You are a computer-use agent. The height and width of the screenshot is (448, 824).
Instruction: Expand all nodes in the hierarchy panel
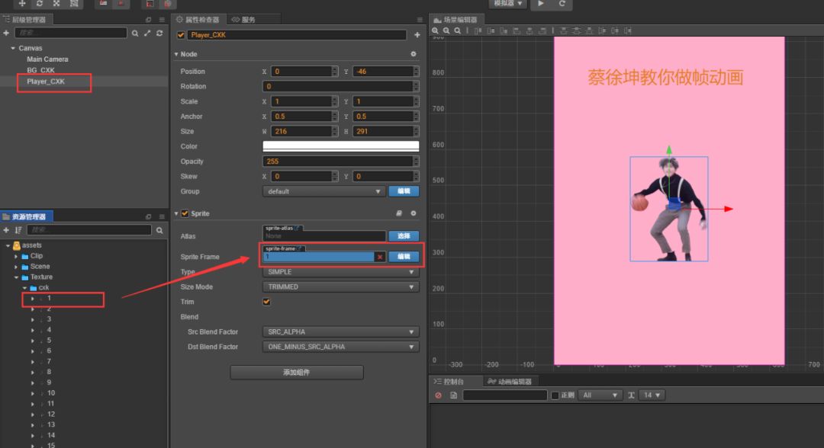point(147,33)
